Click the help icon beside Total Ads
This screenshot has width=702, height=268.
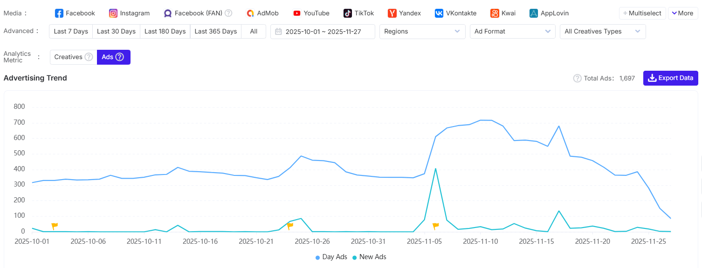[x=577, y=78]
